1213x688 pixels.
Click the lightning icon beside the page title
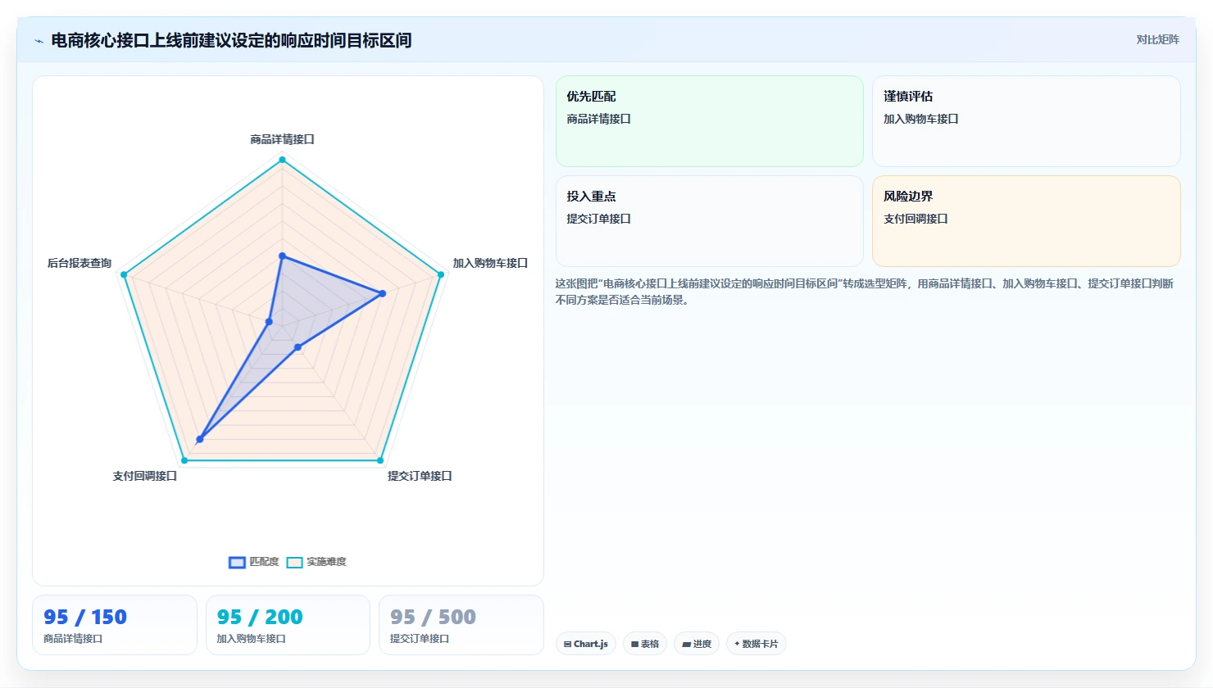tap(39, 41)
